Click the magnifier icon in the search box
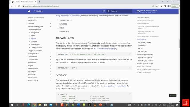Image resolution: width=190 pixels, height=107 pixels. tap(109, 11)
